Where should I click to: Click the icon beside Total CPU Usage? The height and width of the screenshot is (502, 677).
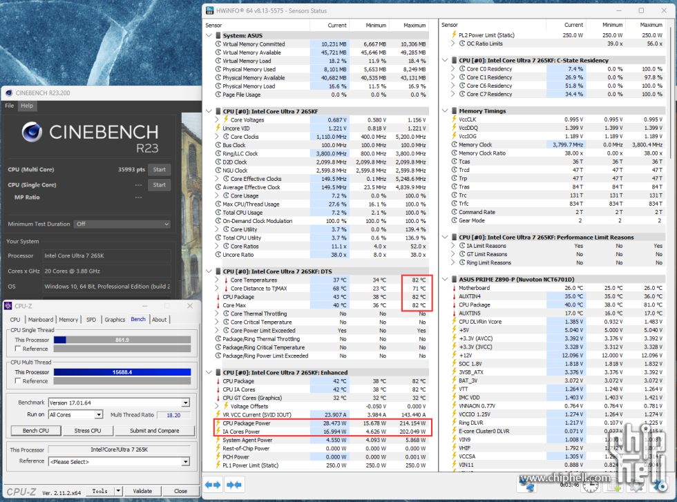coord(218,213)
